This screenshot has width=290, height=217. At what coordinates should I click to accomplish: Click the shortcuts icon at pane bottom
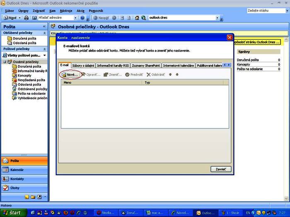pyautogui.click(x=39, y=197)
